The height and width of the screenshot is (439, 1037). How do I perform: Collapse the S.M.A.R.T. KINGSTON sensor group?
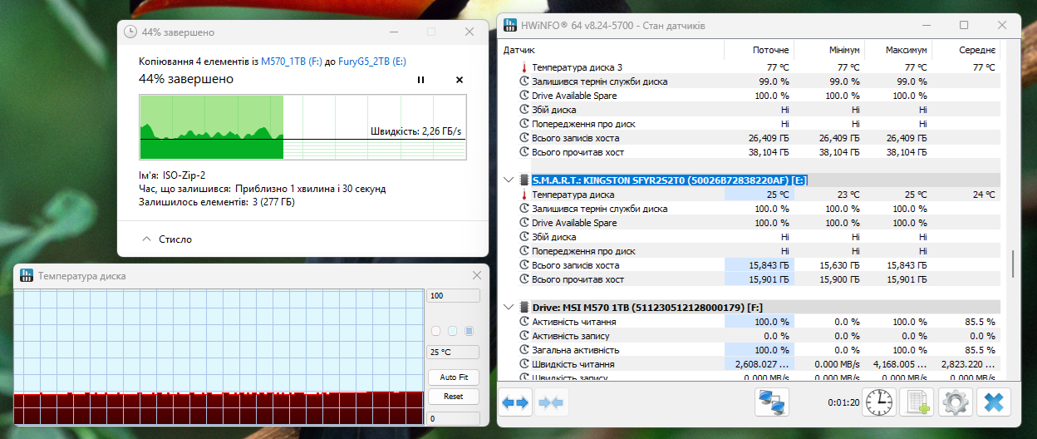pyautogui.click(x=509, y=180)
